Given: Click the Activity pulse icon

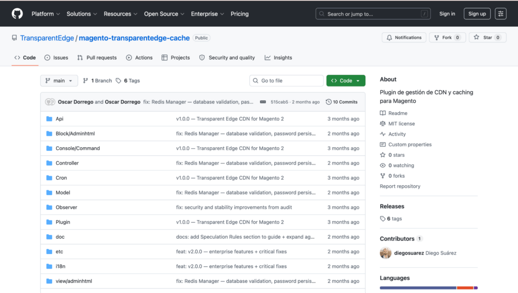Looking at the screenshot, I should coord(382,134).
